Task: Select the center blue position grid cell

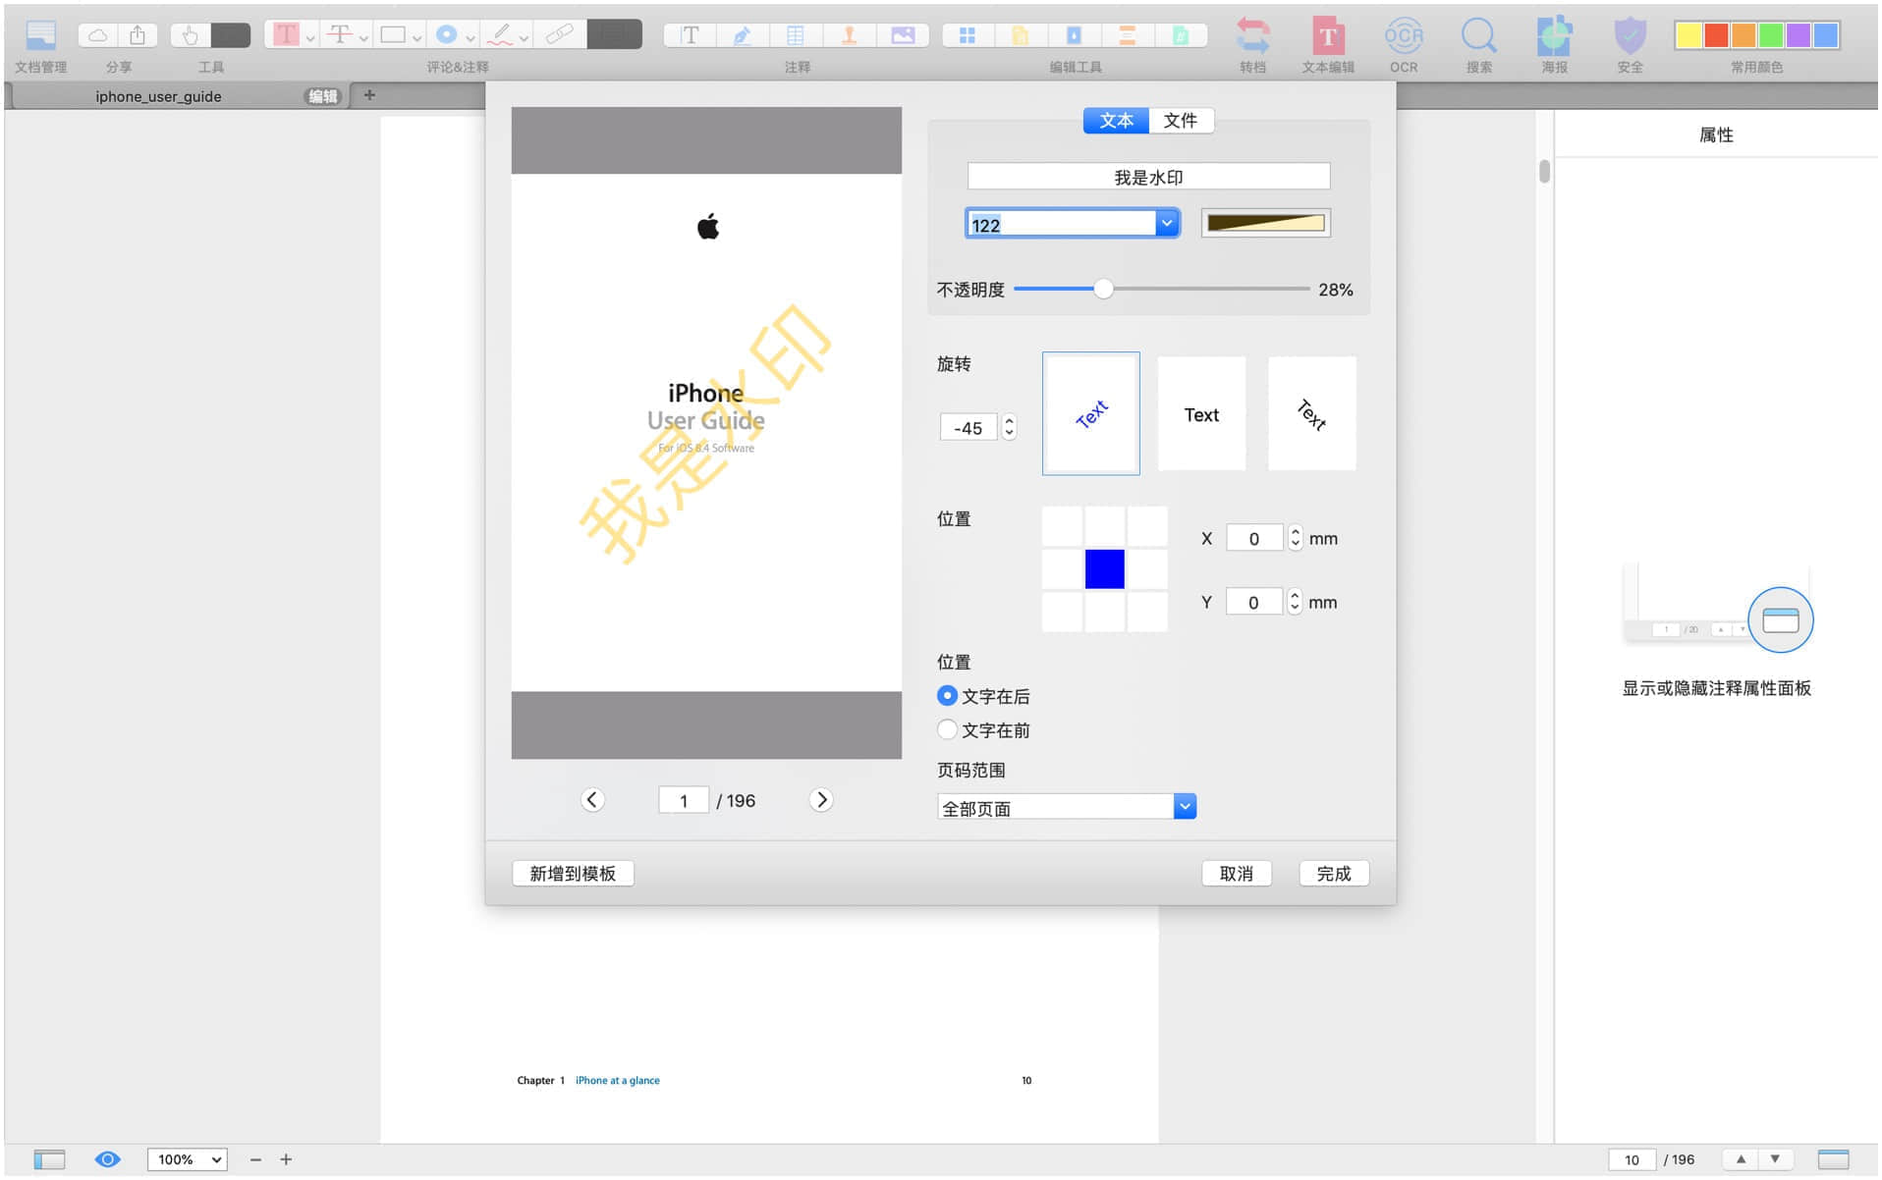Action: 1104,568
